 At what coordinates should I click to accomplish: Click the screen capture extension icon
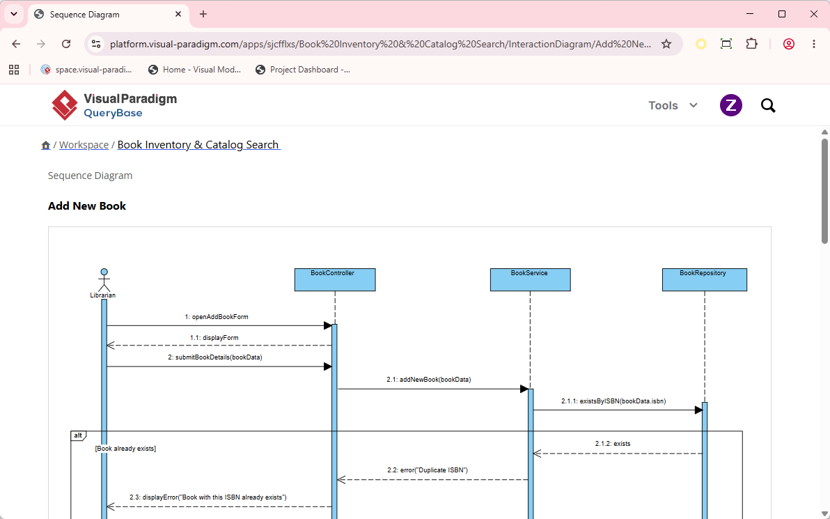click(726, 44)
